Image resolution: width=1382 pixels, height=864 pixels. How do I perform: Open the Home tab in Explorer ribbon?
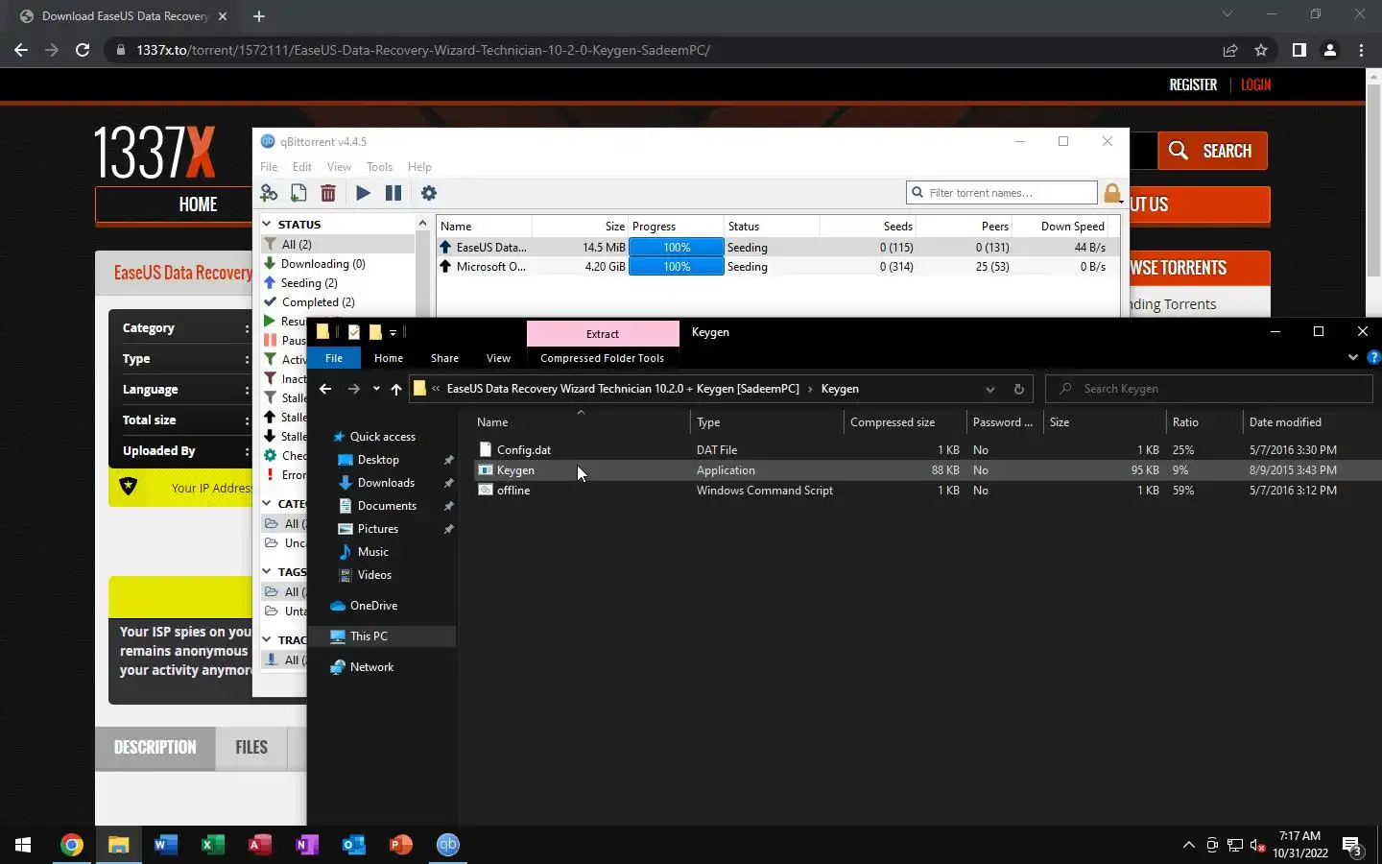point(389,358)
